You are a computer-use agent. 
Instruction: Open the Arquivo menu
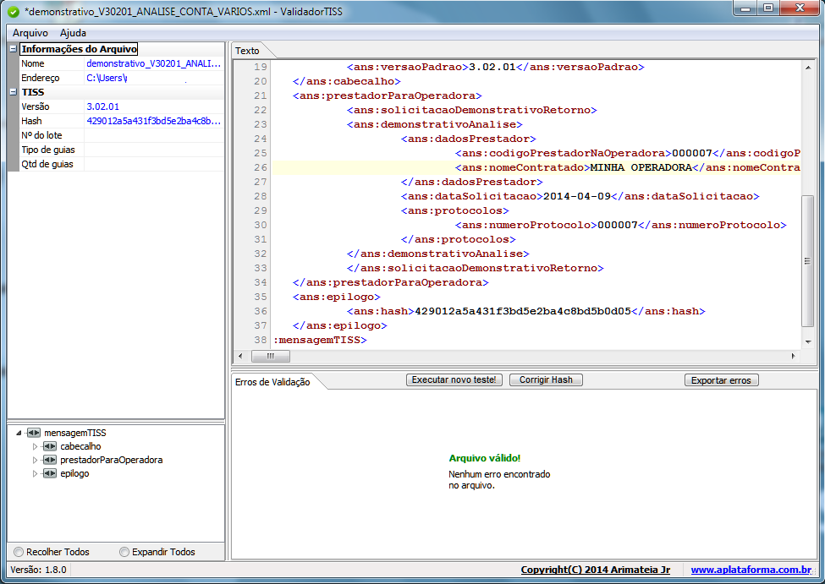tap(30, 33)
